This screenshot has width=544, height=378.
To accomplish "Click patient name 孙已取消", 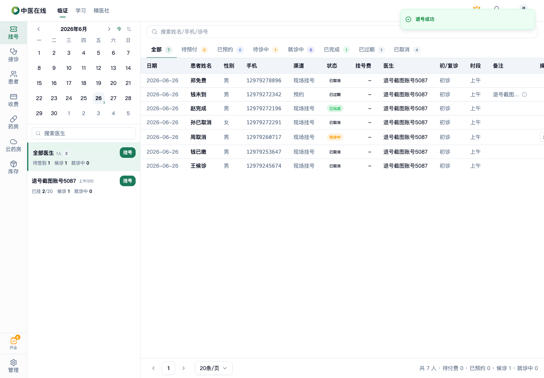I will point(201,122).
